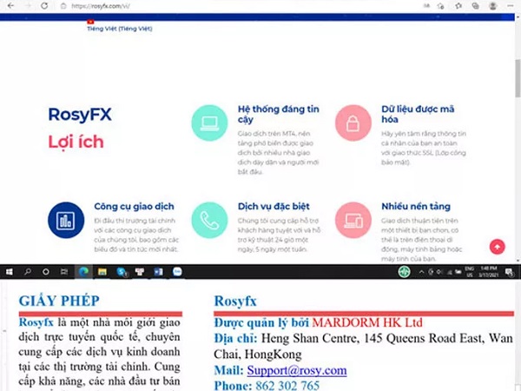Image resolution: width=521 pixels, height=391 pixels.
Task: Open Skype from the taskbar
Action: 122,272
